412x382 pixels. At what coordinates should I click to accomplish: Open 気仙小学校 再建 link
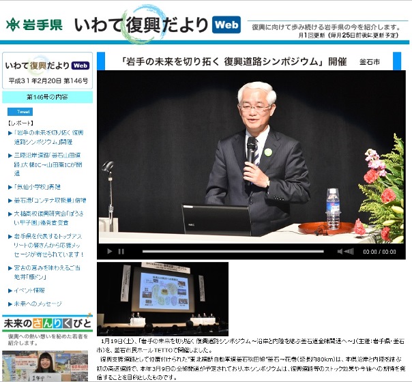tap(38, 187)
